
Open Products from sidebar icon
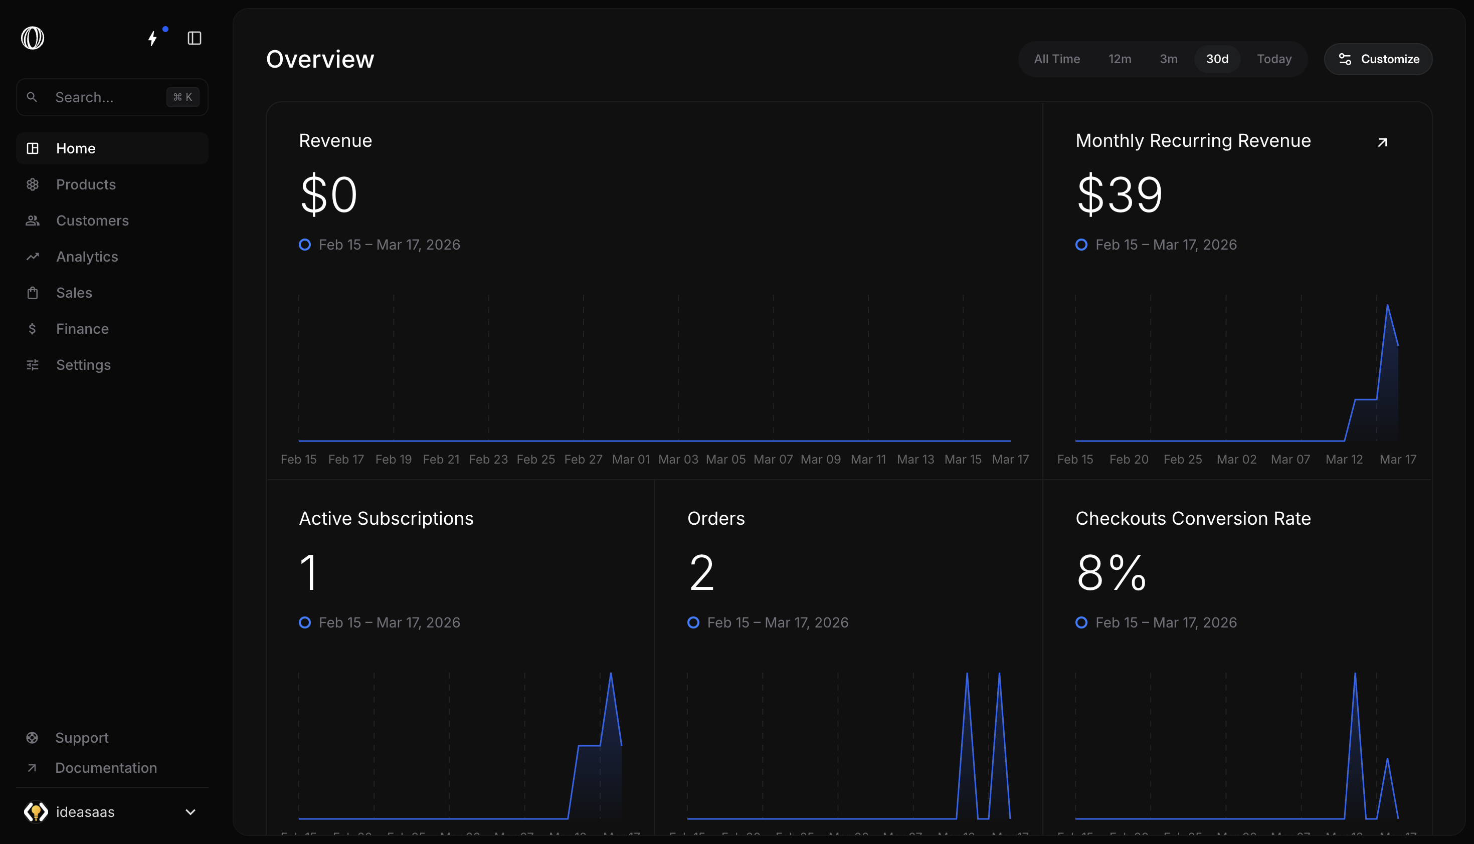(33, 184)
